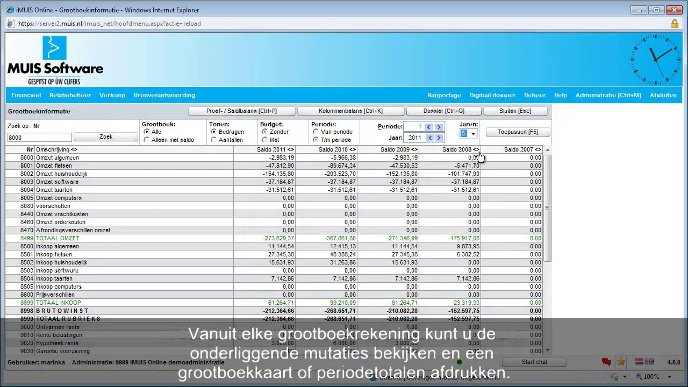Image resolution: width=688 pixels, height=387 pixels.
Task: Open the Jaren dropdown showing 5
Action: coord(468,133)
